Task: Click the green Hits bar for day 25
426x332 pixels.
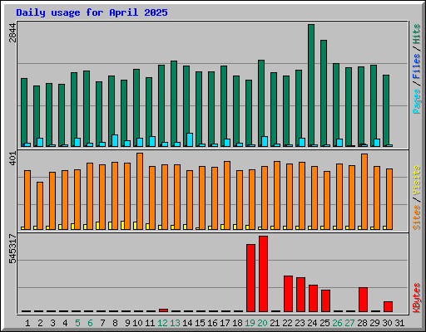Action: coord(324,93)
